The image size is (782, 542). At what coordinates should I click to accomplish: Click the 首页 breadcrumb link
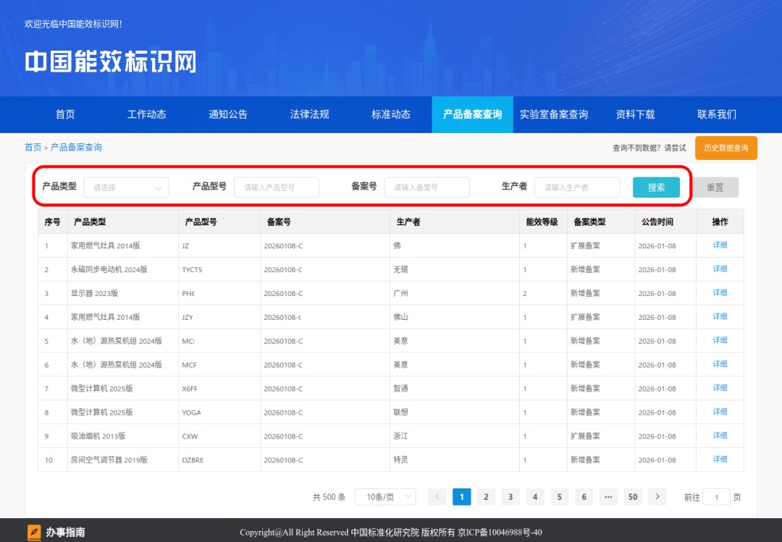pyautogui.click(x=33, y=148)
